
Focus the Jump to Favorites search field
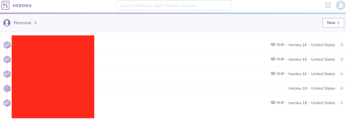pos(174,5)
